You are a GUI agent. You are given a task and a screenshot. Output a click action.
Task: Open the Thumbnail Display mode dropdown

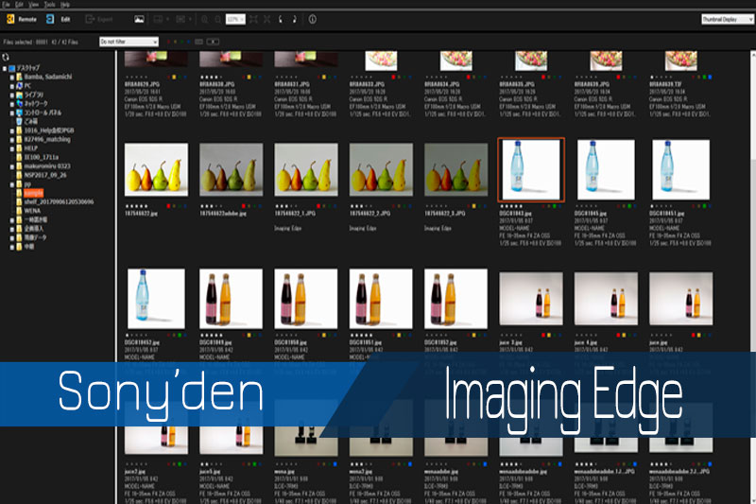727,19
